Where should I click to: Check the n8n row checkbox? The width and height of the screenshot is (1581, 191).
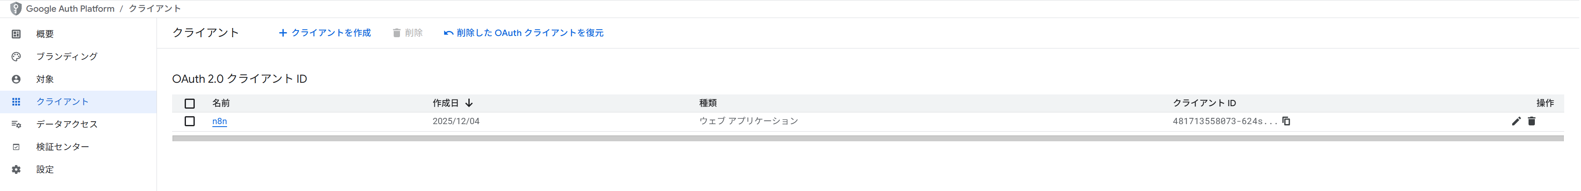[x=190, y=122]
